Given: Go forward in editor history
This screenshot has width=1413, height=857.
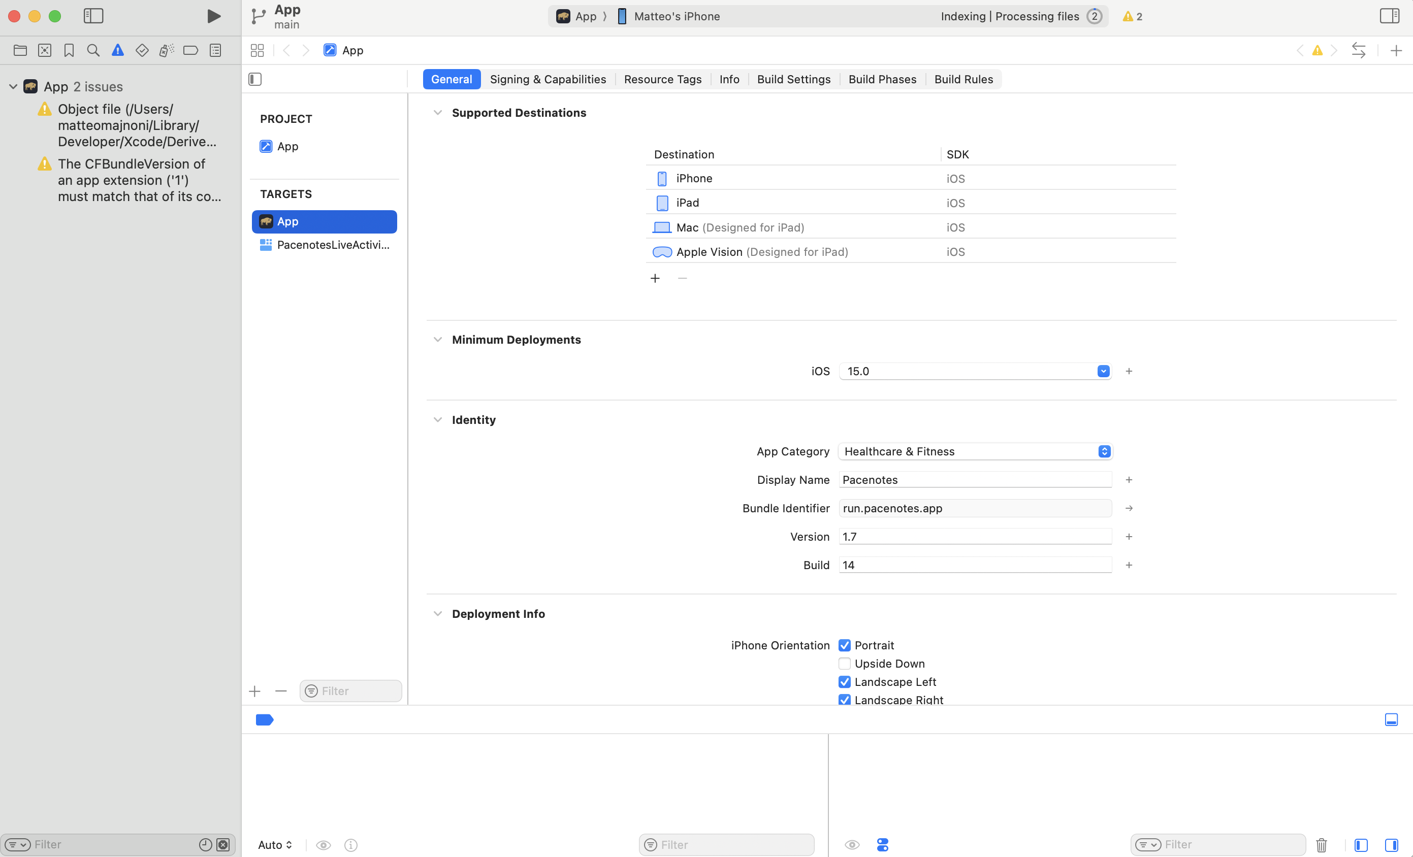Looking at the screenshot, I should point(306,50).
